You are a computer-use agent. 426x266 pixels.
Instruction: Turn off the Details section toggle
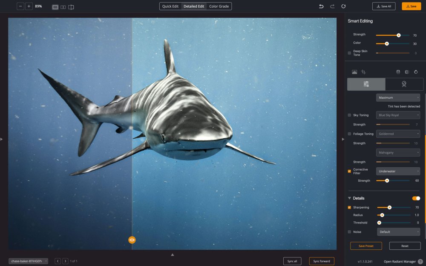(416, 198)
